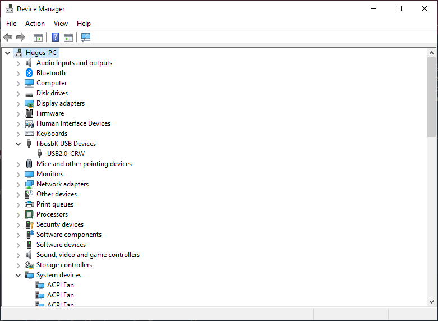Screen dimensions: 438x321
Task: Click the Forward arrow toolbar icon
Action: (21, 37)
